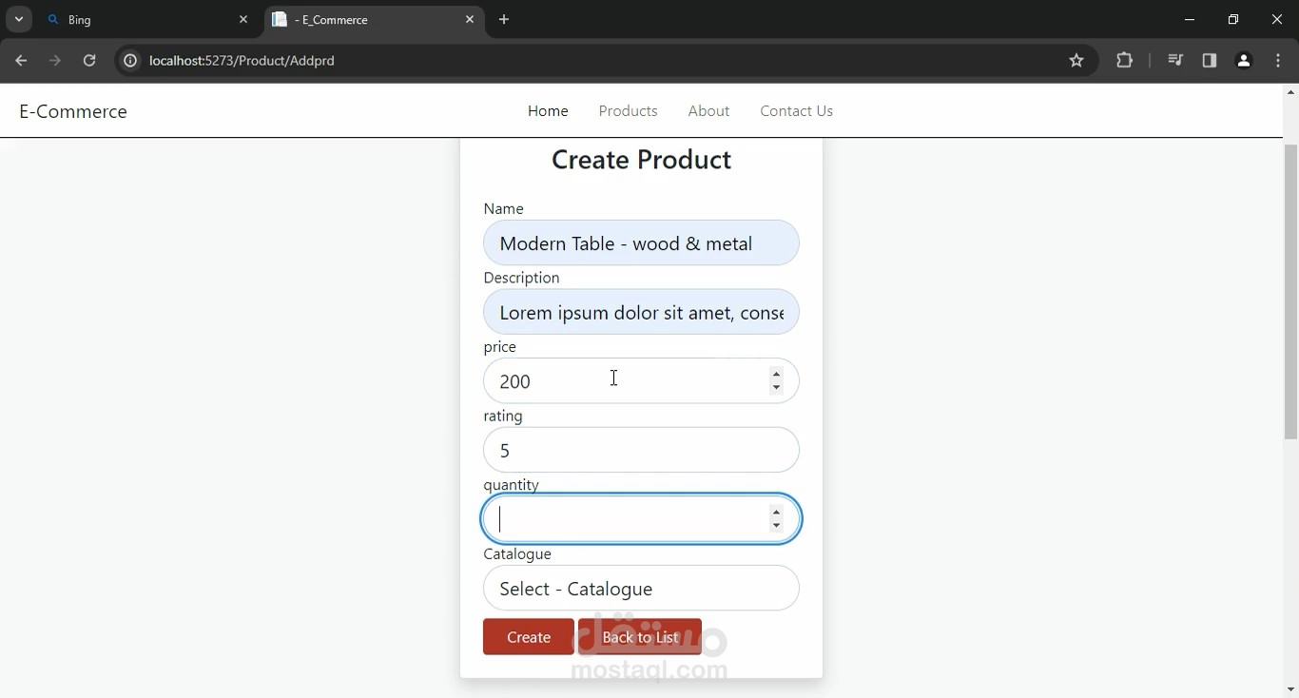The image size is (1299, 698).
Task: Switch to the Bing tab
Action: [x=148, y=20]
